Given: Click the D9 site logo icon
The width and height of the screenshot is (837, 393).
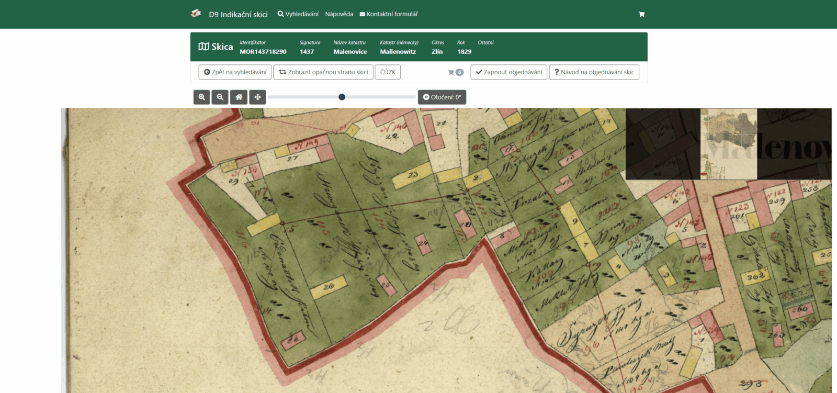Looking at the screenshot, I should point(196,14).
